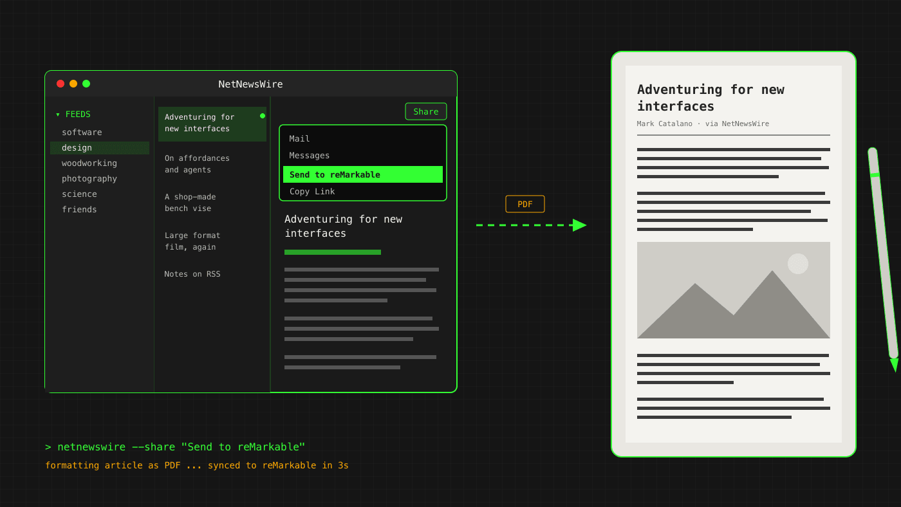
Task: Click the mountain image placeholder on tablet
Action: click(734, 290)
